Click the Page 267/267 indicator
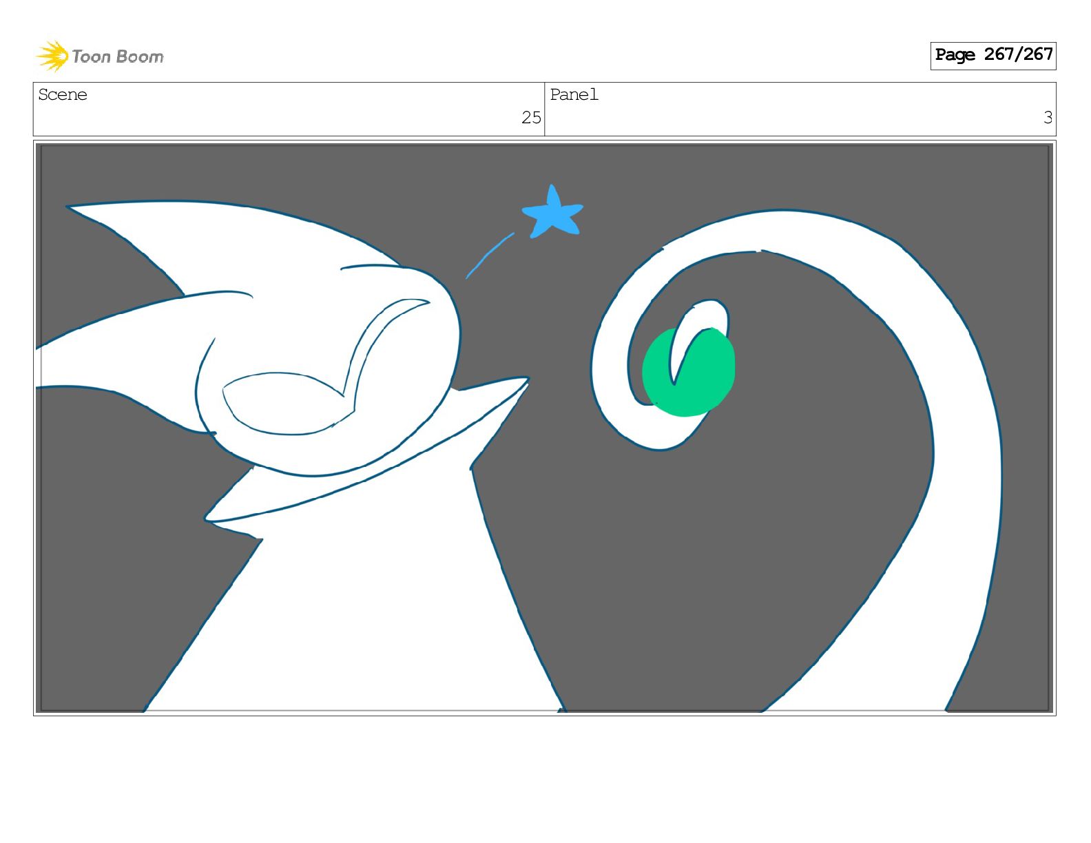This screenshot has width=1091, height=843. click(x=993, y=55)
